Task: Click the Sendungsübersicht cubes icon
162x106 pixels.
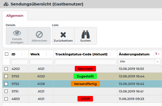Action: tap(6, 4)
